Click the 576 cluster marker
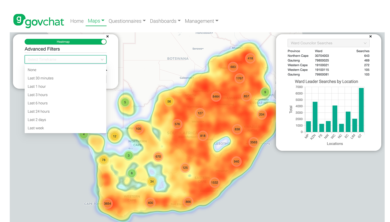 coord(177,124)
